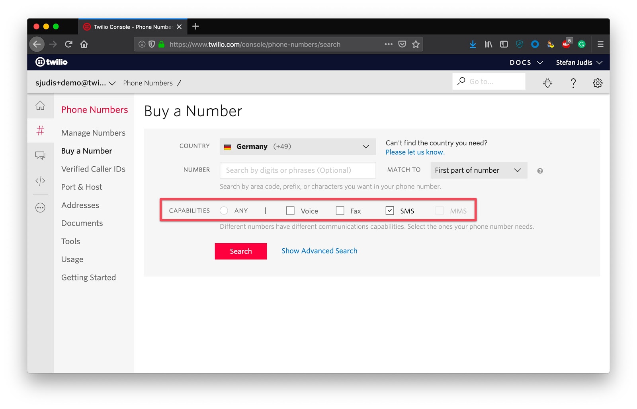Open Documents in sidebar

pos(82,223)
